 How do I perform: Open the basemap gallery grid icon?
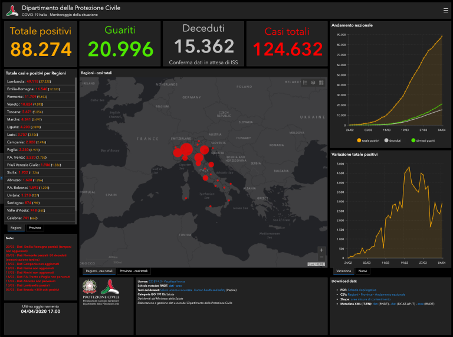pyautogui.click(x=321, y=83)
